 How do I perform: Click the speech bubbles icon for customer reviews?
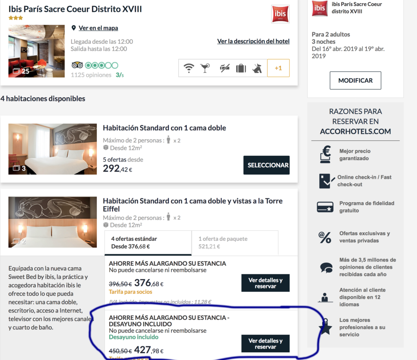(x=326, y=268)
